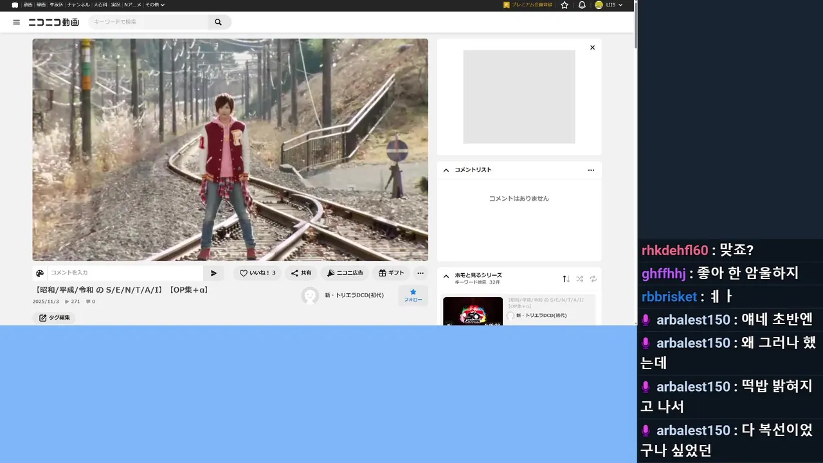This screenshot has height=463, width=823.
Task: Click the uploader name in the playlist item
Action: 542,315
